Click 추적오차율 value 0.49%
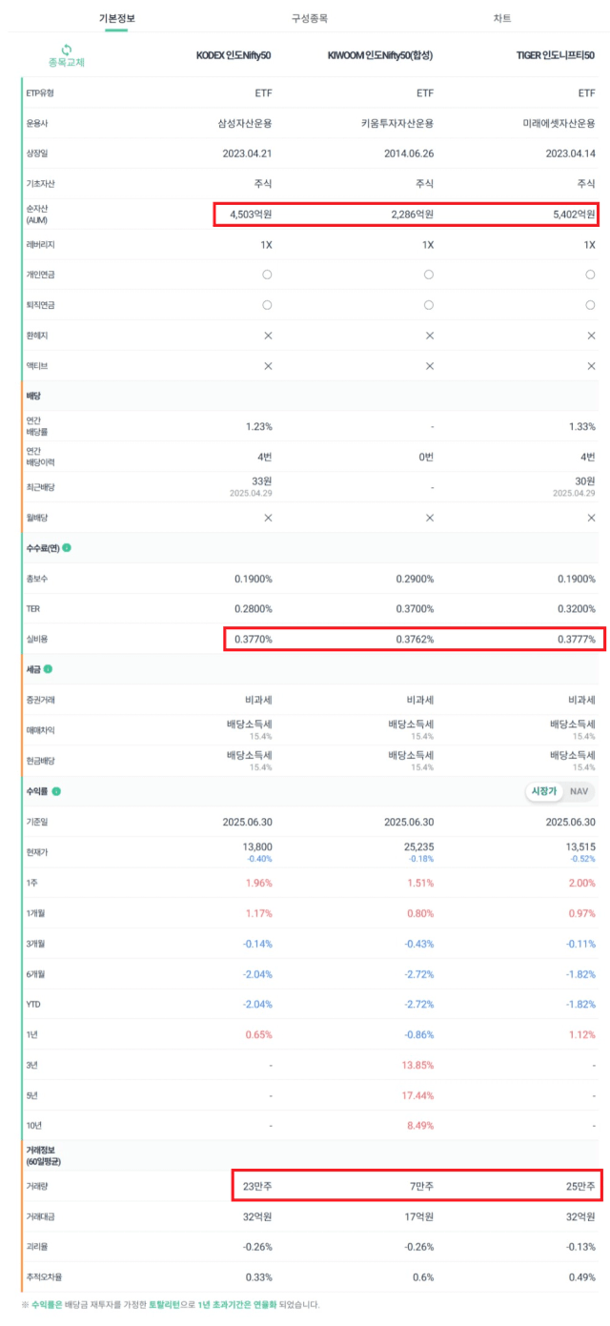Screen dimensions: 610x1326 point(583,1277)
